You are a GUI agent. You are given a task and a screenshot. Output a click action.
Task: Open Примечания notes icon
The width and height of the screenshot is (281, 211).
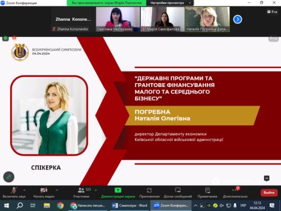pos(207,190)
